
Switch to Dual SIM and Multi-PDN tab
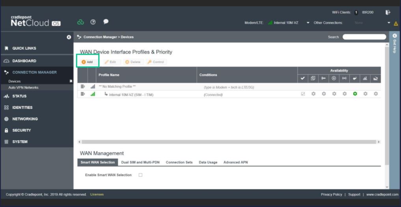[140, 162]
